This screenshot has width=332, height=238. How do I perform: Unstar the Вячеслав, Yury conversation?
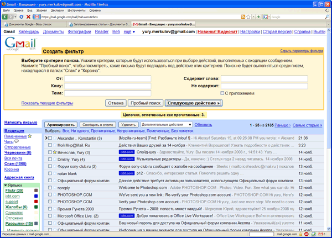[x=55, y=152]
